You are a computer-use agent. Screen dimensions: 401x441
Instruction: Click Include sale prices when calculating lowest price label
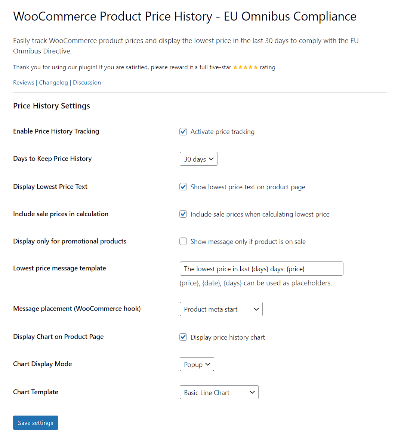point(260,214)
